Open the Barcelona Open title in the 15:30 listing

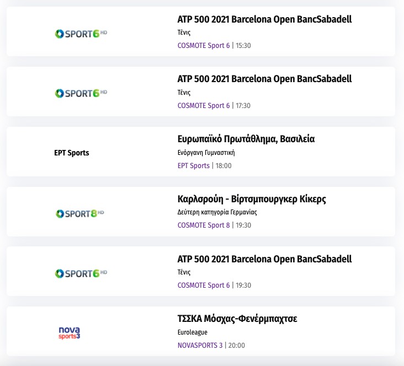(264, 19)
